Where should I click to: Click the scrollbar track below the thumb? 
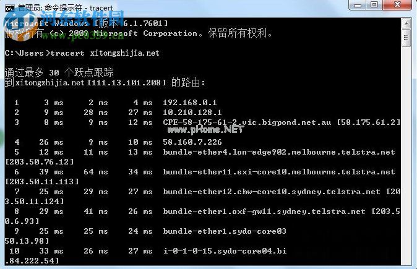[406, 155]
